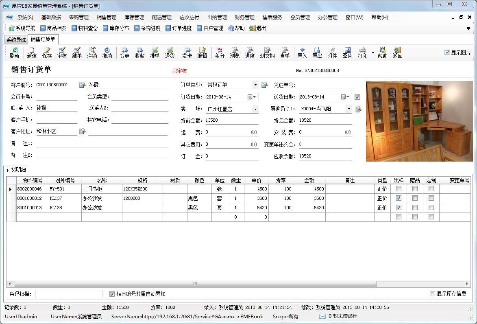Click the horizontal scrollbar thumb in grid
The width and height of the screenshot is (477, 324).
coord(195,284)
